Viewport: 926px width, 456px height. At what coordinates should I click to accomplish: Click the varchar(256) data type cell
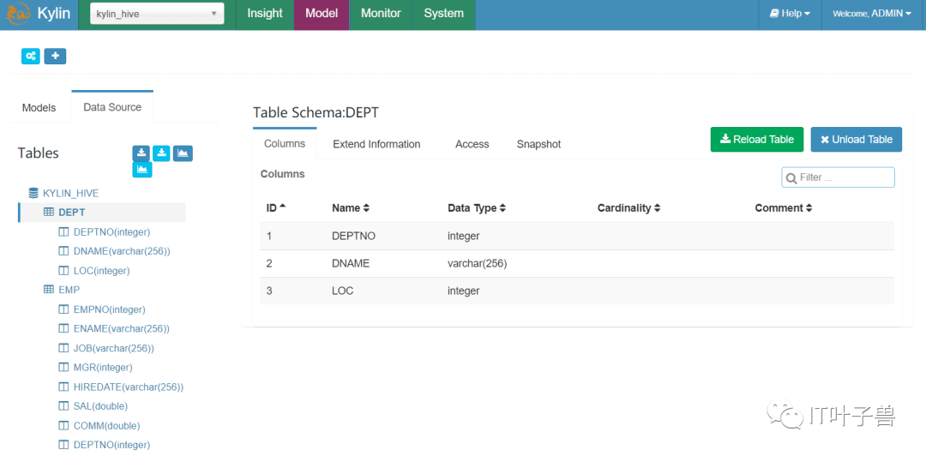pyautogui.click(x=478, y=263)
